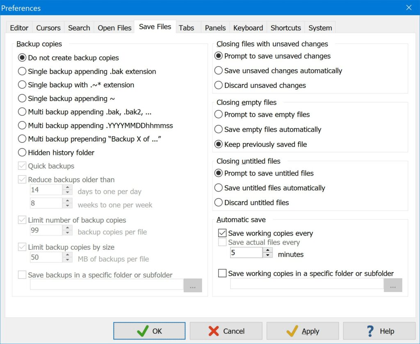This screenshot has height=344, width=420.
Task: Browse for backups folder with ellipsis button
Action: click(x=193, y=285)
